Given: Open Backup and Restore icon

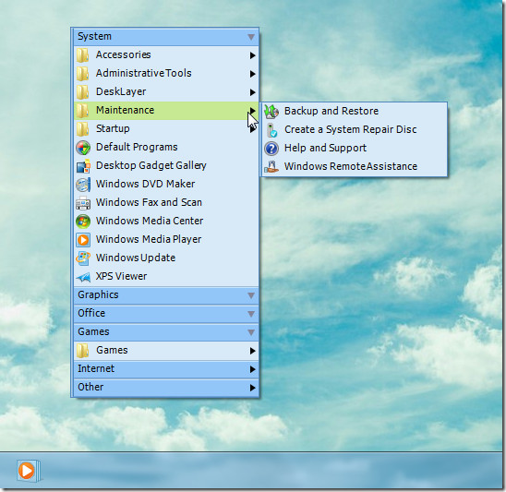Looking at the screenshot, I should pos(271,112).
